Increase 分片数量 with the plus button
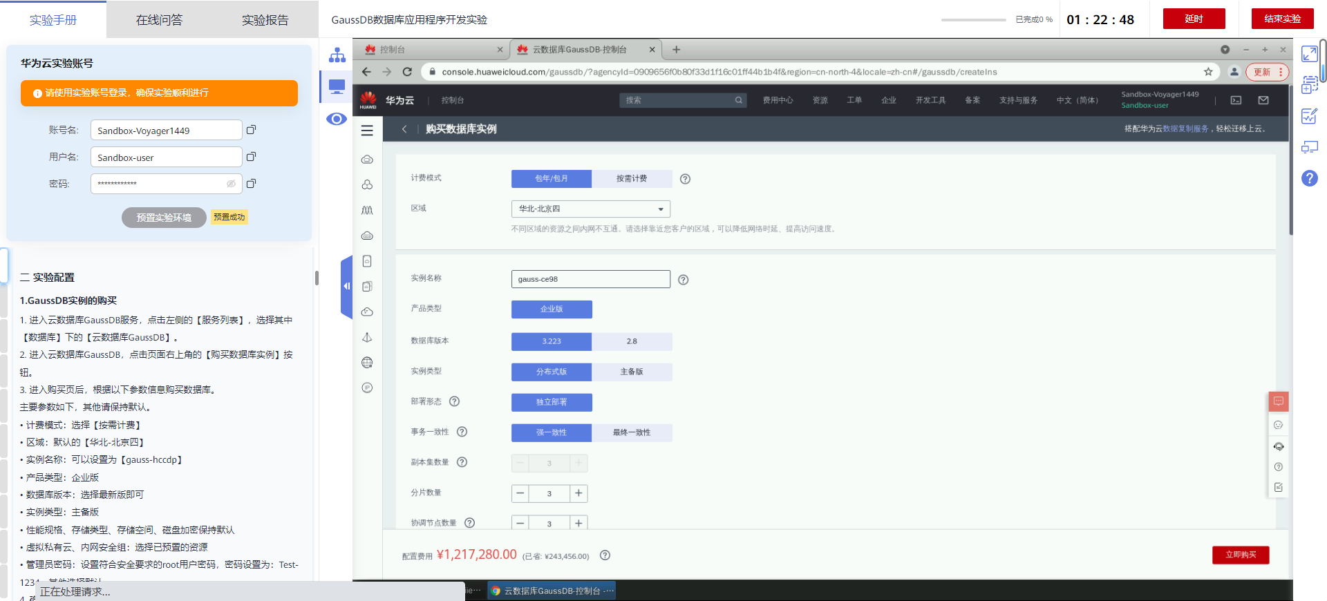The height and width of the screenshot is (601, 1327). [x=578, y=493]
